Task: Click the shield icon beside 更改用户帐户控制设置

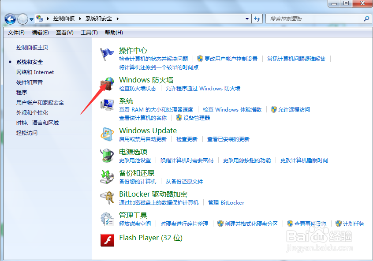Action: [x=200, y=59]
